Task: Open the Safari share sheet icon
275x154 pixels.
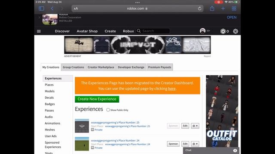Action: (x=212, y=9)
